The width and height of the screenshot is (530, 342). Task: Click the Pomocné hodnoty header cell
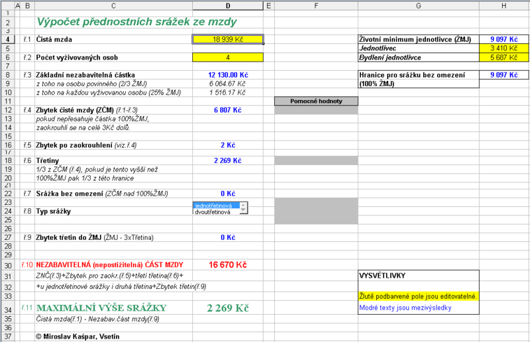(316, 101)
